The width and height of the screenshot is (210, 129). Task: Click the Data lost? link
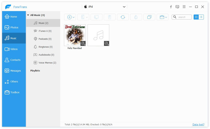(198, 124)
